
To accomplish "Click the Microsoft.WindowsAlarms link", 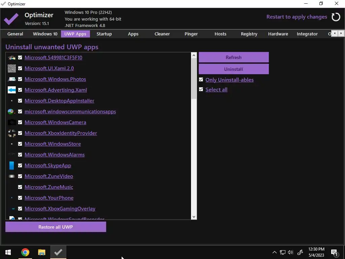I will click(x=55, y=154).
